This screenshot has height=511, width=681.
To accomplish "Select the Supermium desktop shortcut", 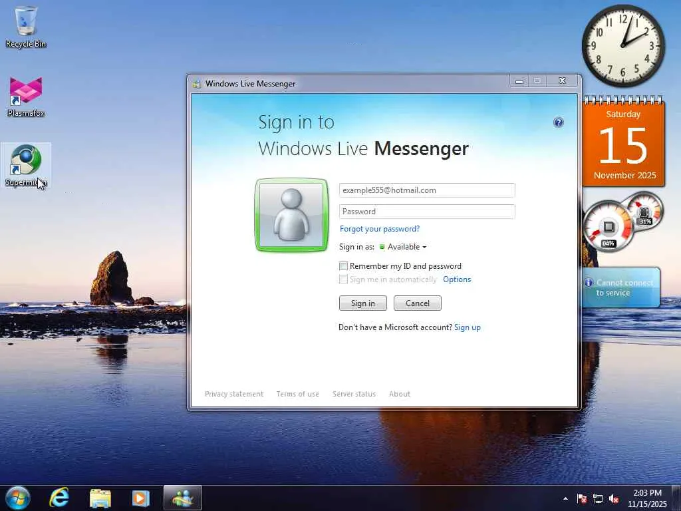I will [x=26, y=166].
